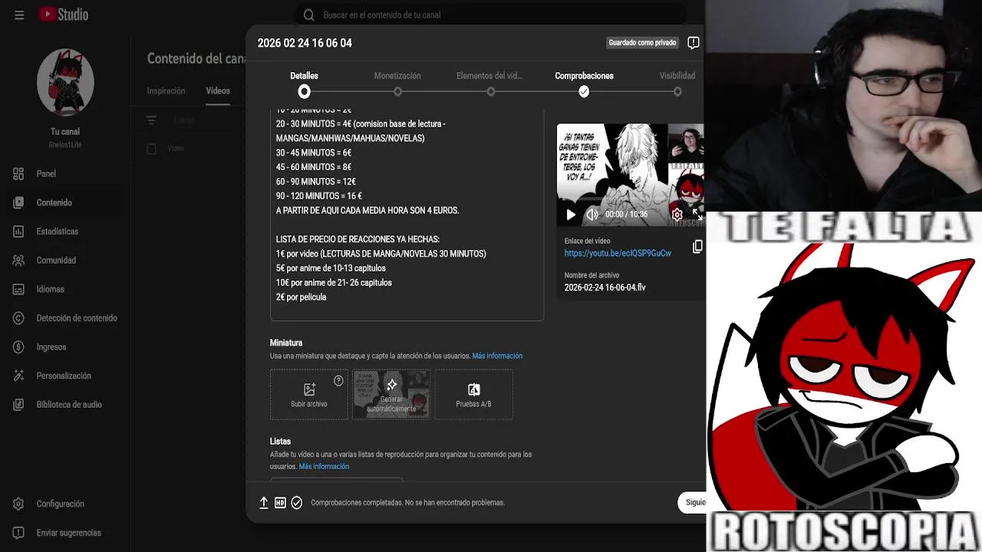The width and height of the screenshot is (982, 552).
Task: Open the hamburger menu in YouTube Studio
Action: coord(19,15)
